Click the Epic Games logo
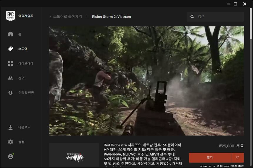The width and height of the screenshot is (253, 168). coord(11,16)
